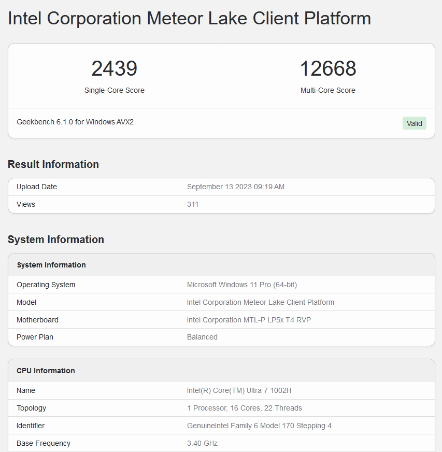Click the topology value 16 Cores, 22 Threads

(244, 408)
